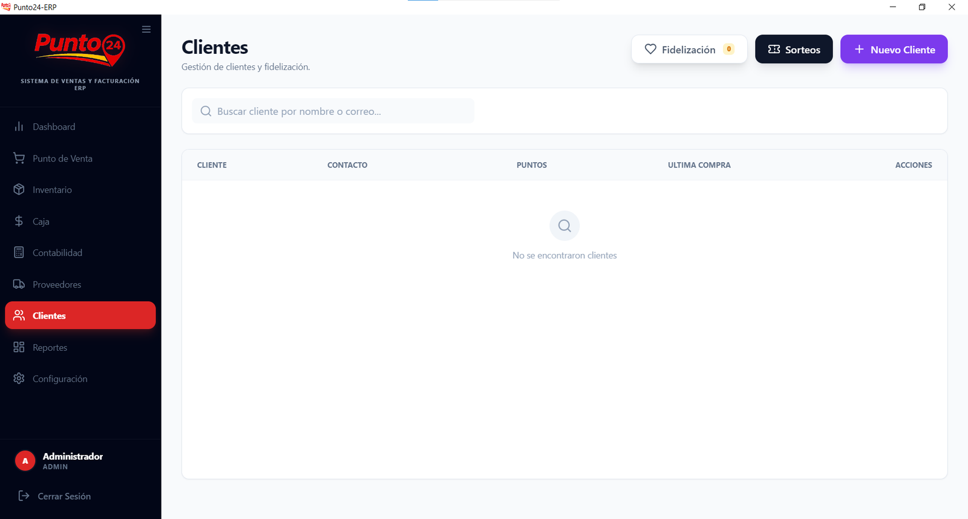Click the logout arrow icon

(x=24, y=495)
